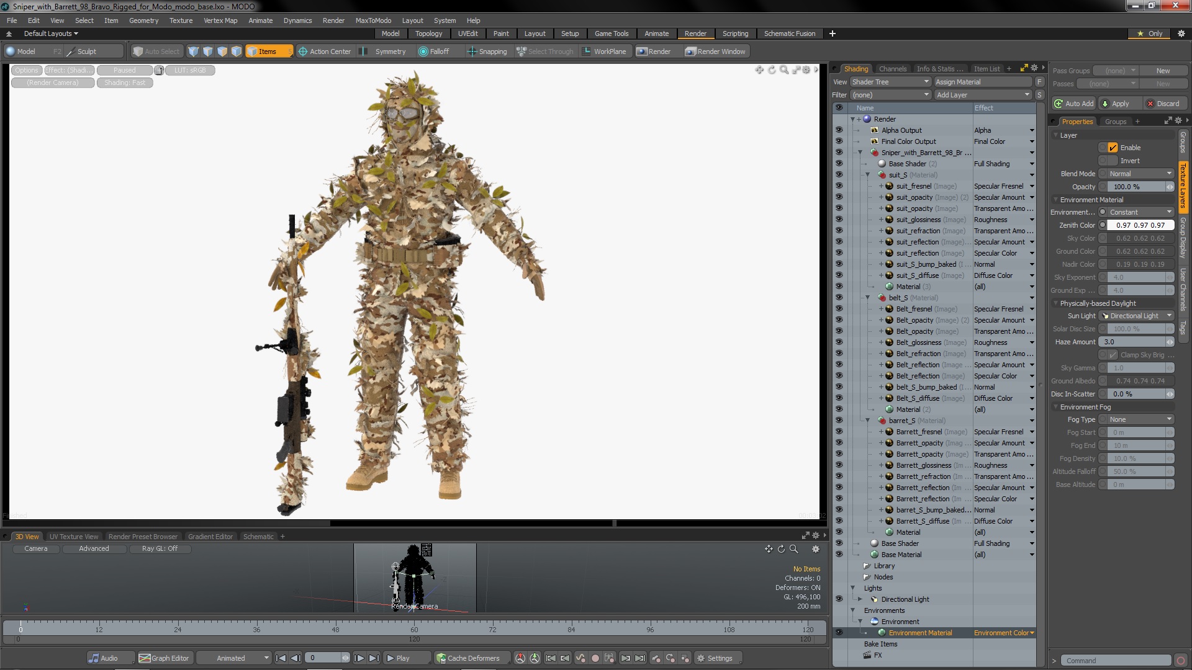Adjust the Haze Amount slider
This screenshot has height=670, width=1192.
point(1136,342)
